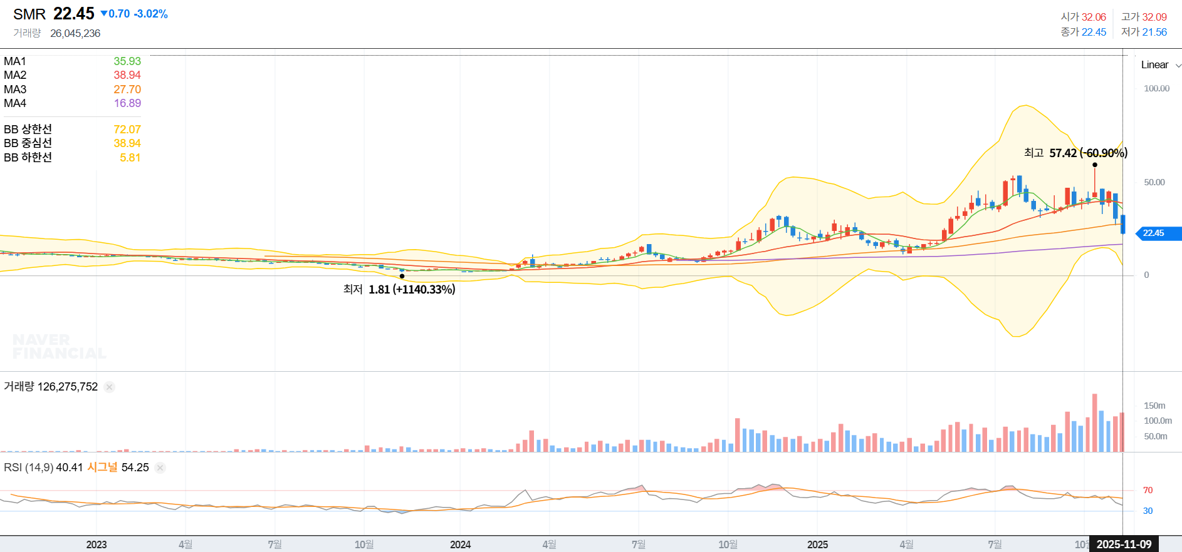Click the 고가 32.09 high price
Image resolution: width=1182 pixels, height=552 pixels.
tap(1144, 17)
